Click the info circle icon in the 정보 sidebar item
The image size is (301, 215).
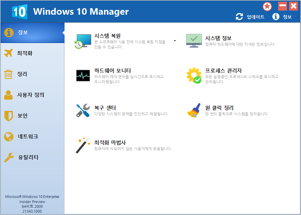point(9,33)
